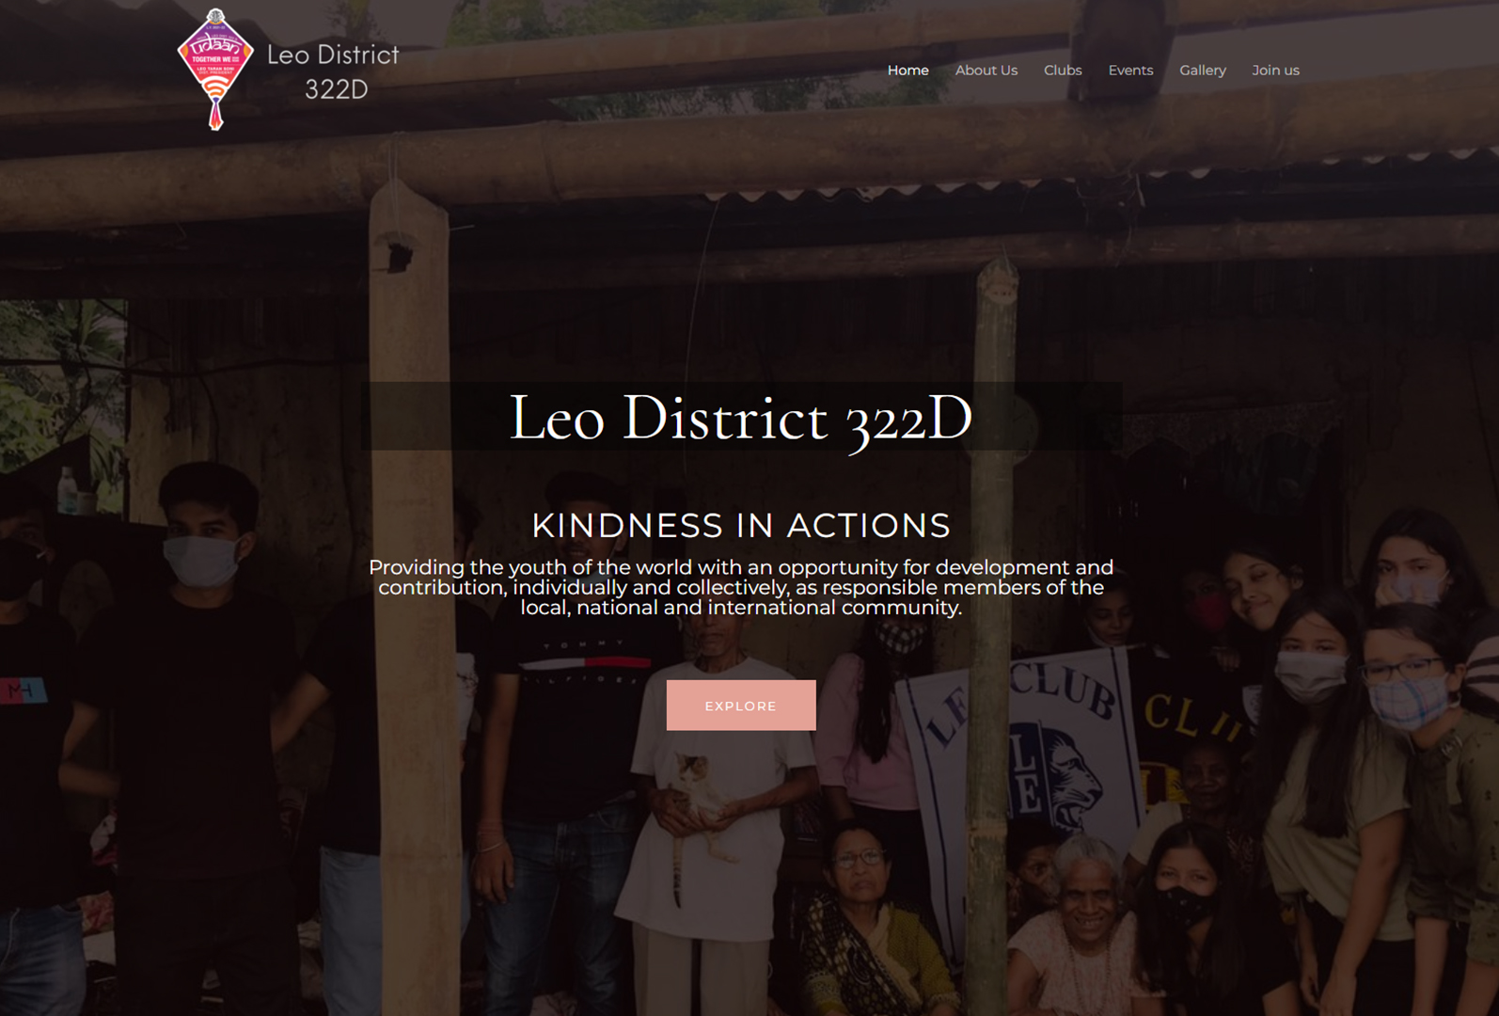
Task: Click the Leo District 322D header title
Action: click(333, 71)
